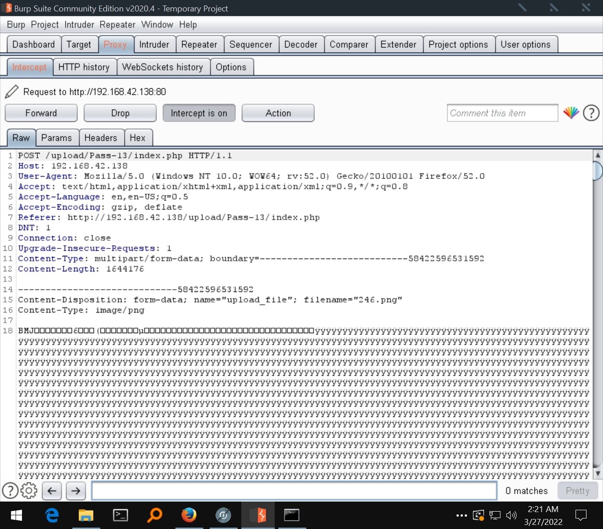Screen dimensions: 603x529
Task: Switch to the Comparer tab
Action: click(x=349, y=44)
